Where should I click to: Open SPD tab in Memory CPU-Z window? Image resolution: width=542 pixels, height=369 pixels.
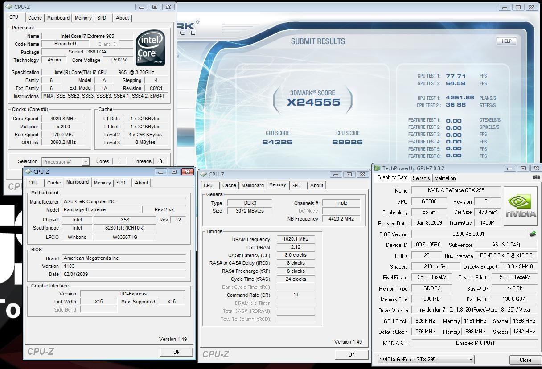pos(296,185)
